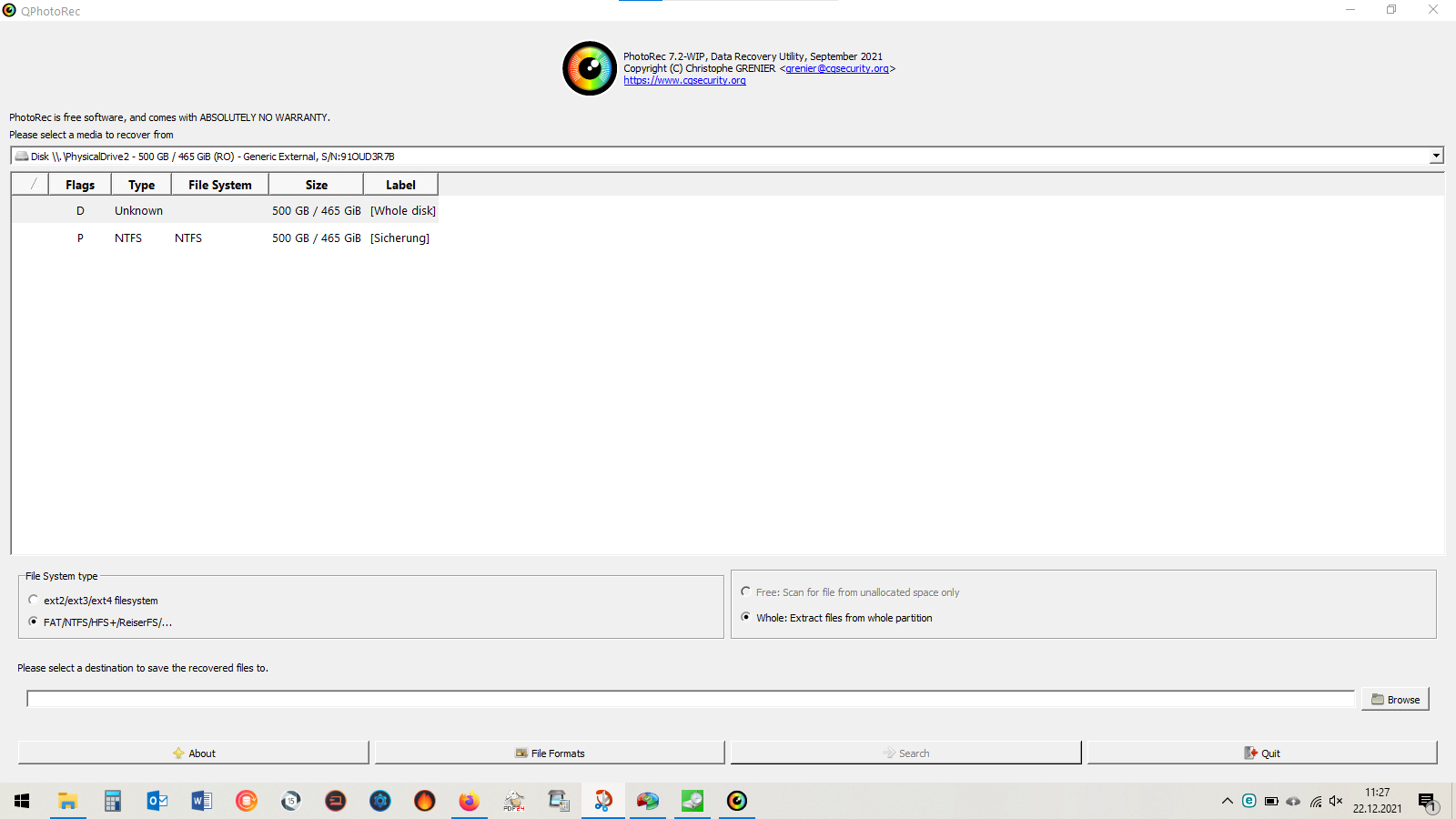1456x819 pixels.
Task: Open the About dialog
Action: pos(193,753)
